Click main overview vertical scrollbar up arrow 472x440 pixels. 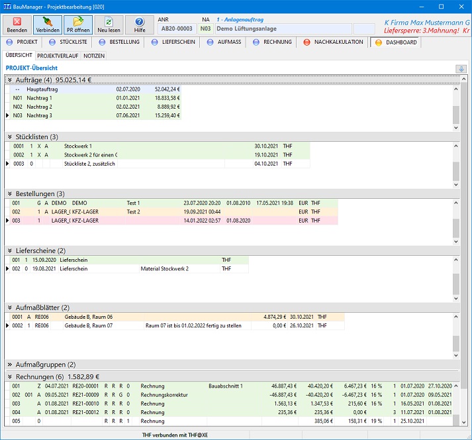click(463, 79)
